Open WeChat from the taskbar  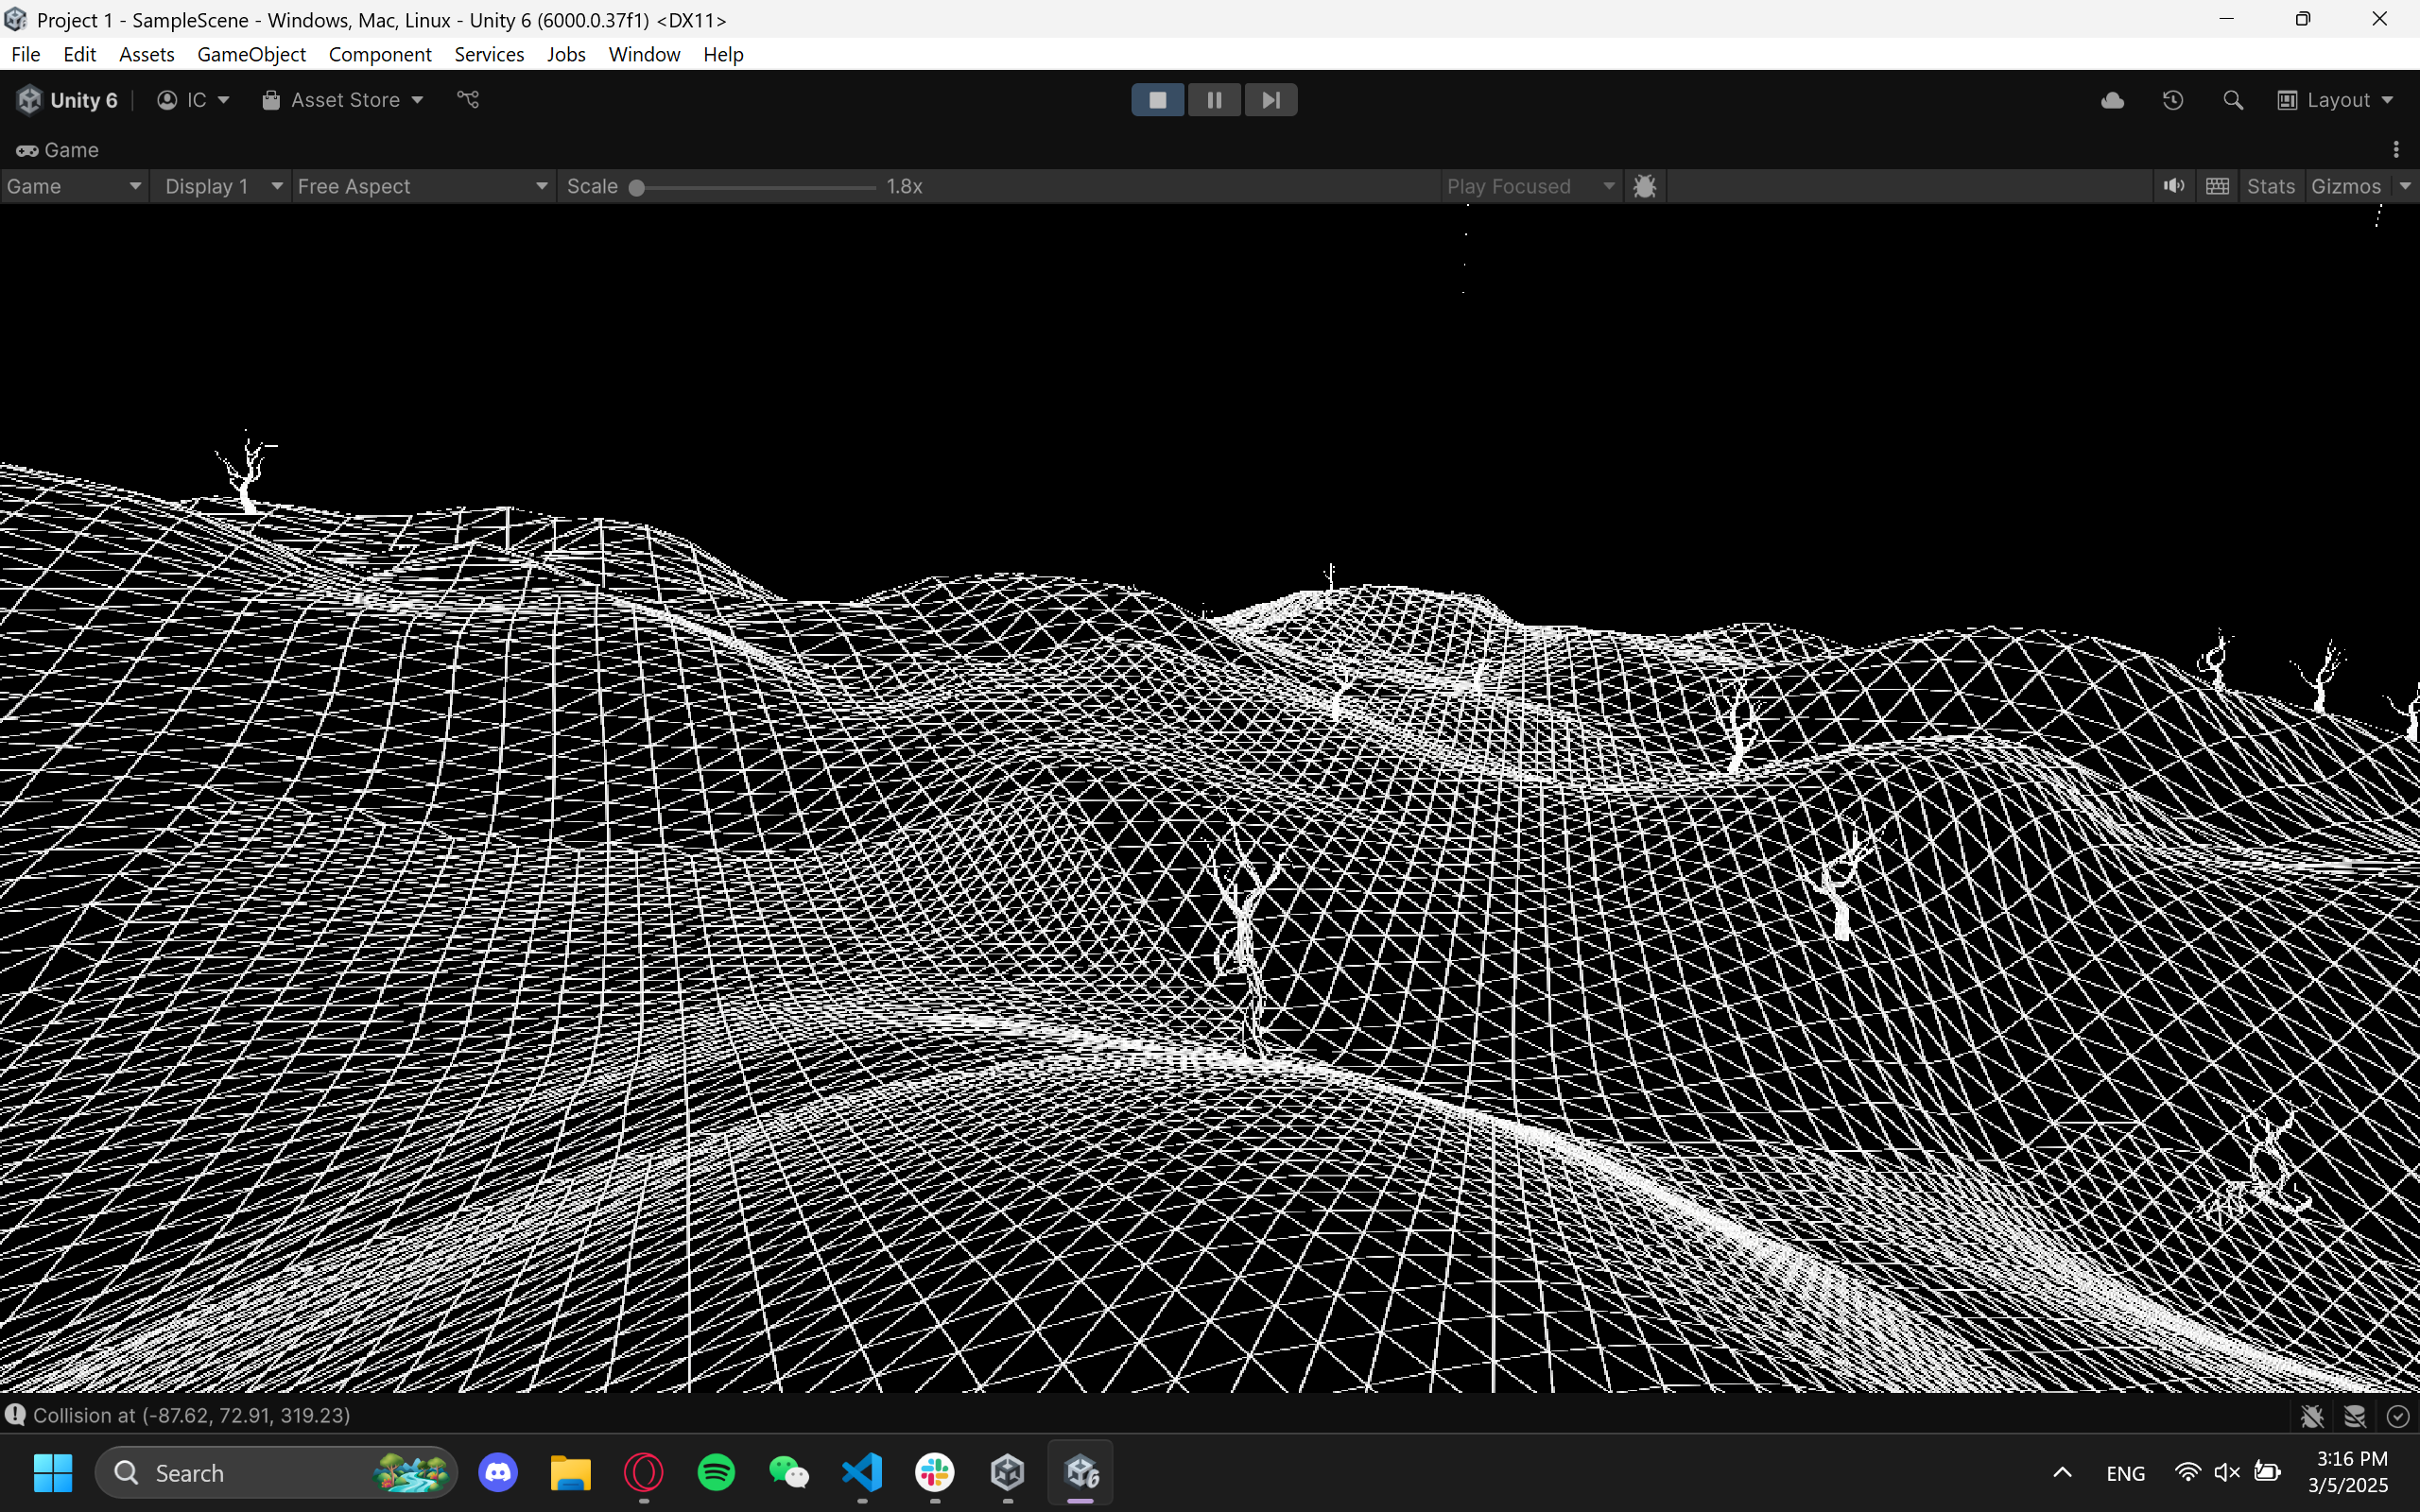tap(789, 1472)
